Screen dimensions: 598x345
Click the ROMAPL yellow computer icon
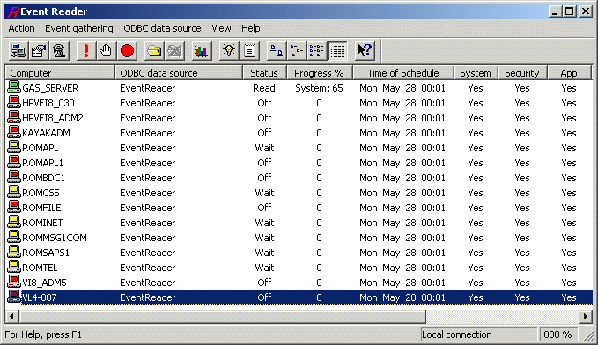[14, 147]
